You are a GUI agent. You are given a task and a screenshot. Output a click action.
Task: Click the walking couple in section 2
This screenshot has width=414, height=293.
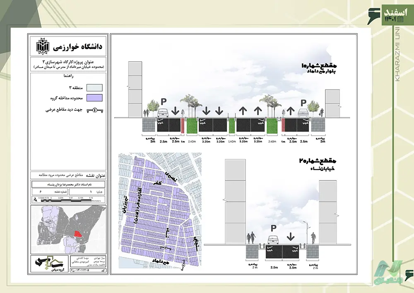tap(251, 238)
